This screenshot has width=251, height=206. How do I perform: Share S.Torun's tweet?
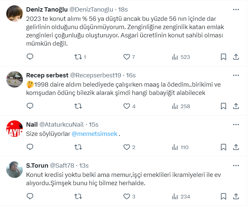click(x=236, y=196)
